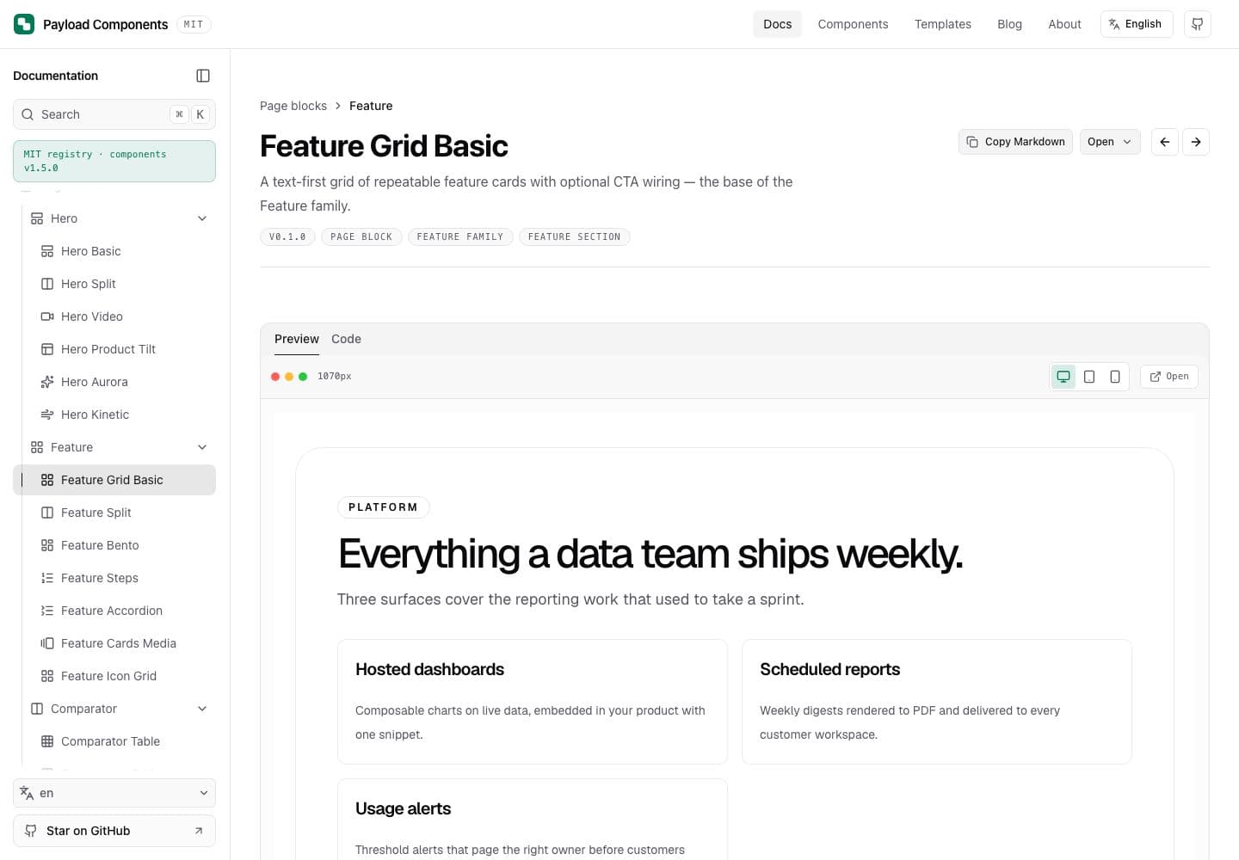Screen dimensions: 1239x860
Task: Open Docs in top navigation
Action: [777, 24]
